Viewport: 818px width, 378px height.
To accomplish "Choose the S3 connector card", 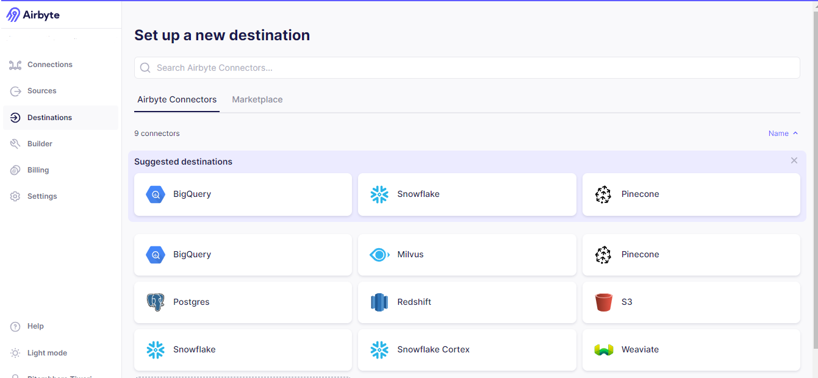I will click(691, 302).
